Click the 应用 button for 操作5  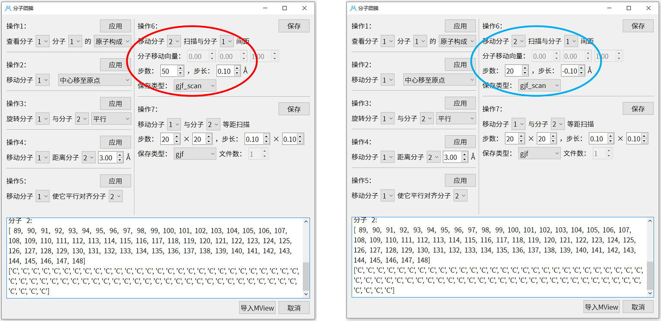coord(115,181)
